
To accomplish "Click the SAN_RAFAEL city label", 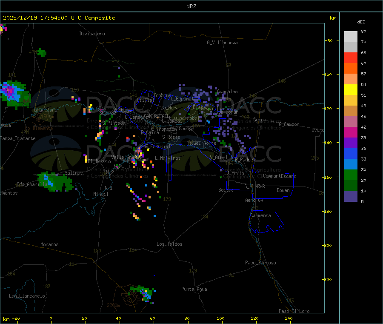I will pyautogui.click(x=156, y=116).
